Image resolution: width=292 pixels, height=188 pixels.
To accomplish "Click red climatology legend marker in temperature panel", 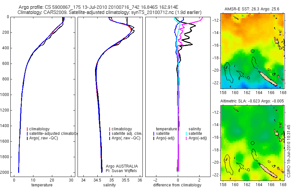I will click(27, 129).
